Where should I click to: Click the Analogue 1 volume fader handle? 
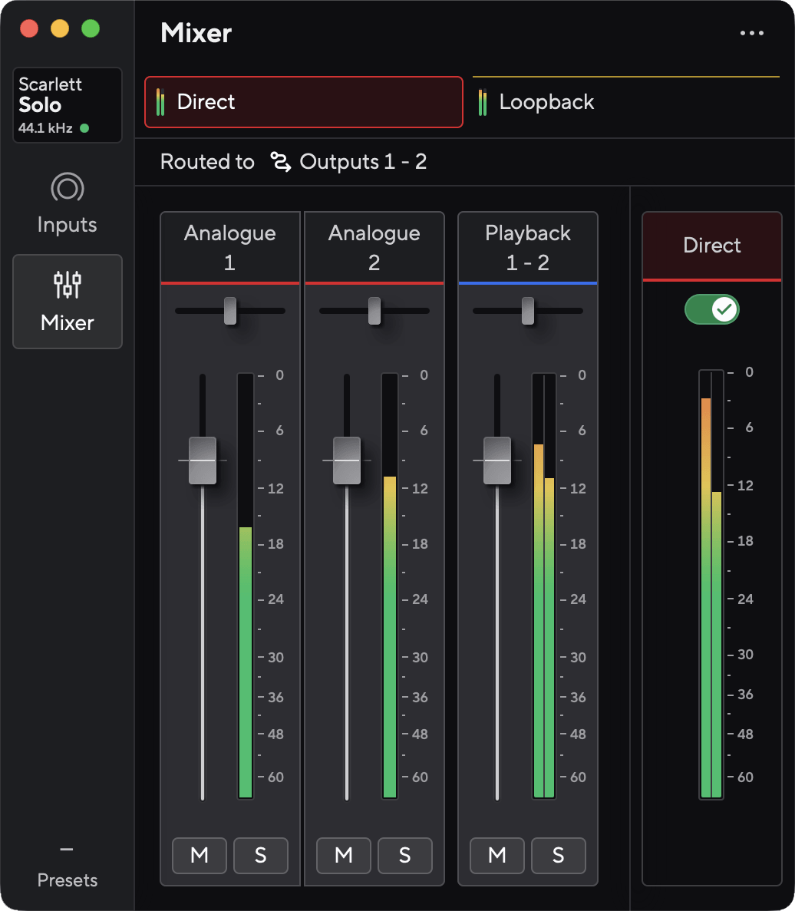coord(203,460)
